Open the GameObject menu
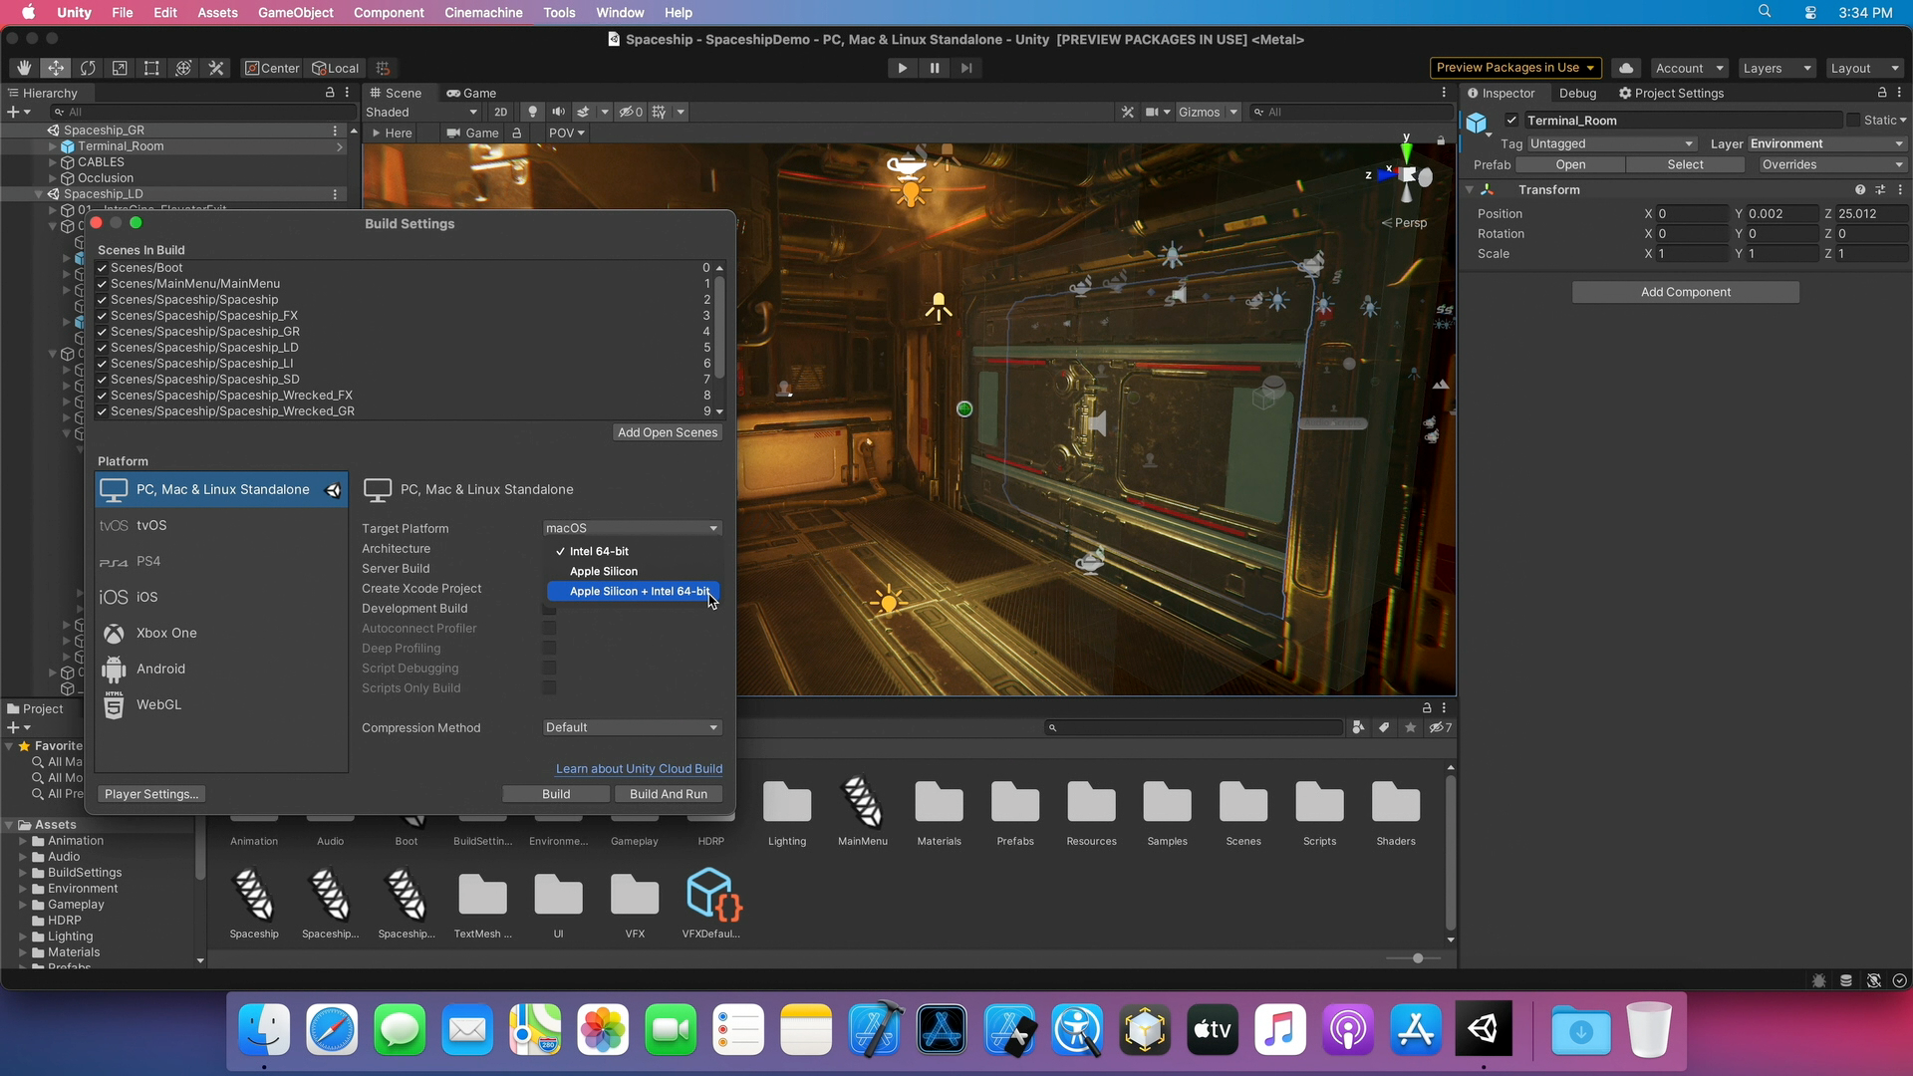 pos(296,13)
